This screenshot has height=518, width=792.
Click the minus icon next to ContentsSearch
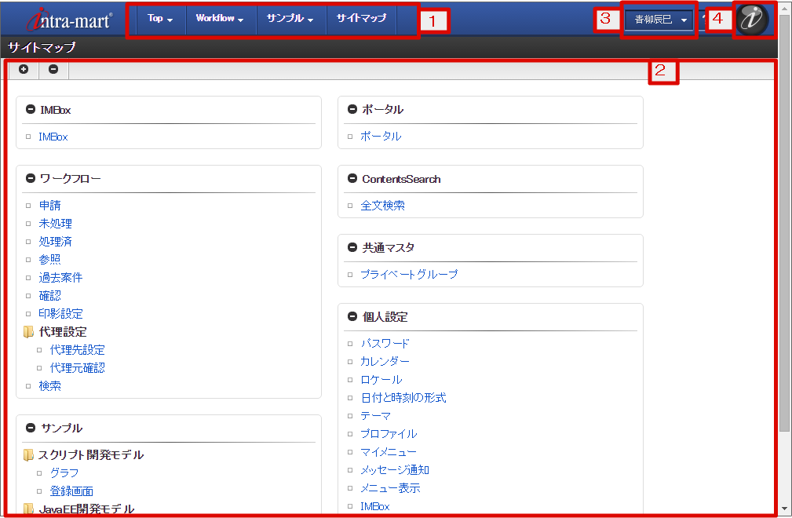tap(351, 178)
